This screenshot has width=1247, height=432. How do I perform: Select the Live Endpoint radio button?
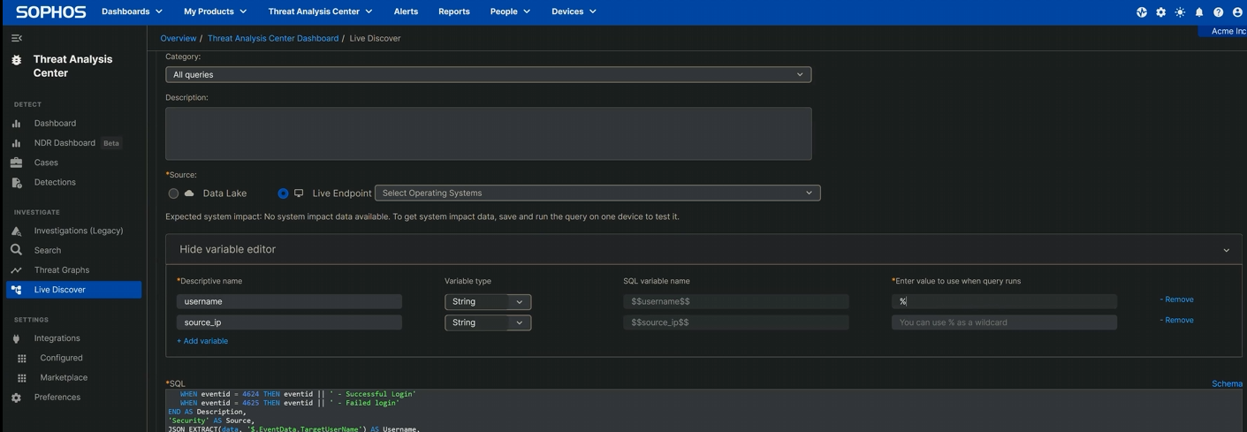[x=283, y=193]
